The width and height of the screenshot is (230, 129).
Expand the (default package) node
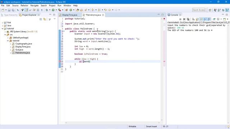(8, 38)
